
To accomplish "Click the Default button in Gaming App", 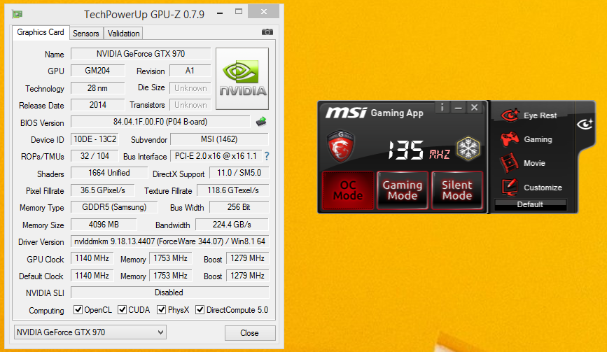I will 530,204.
